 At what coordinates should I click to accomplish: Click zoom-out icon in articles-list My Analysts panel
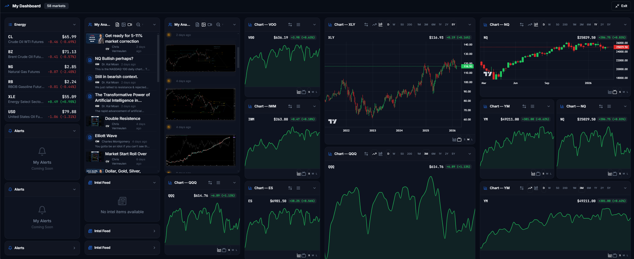[138, 25]
